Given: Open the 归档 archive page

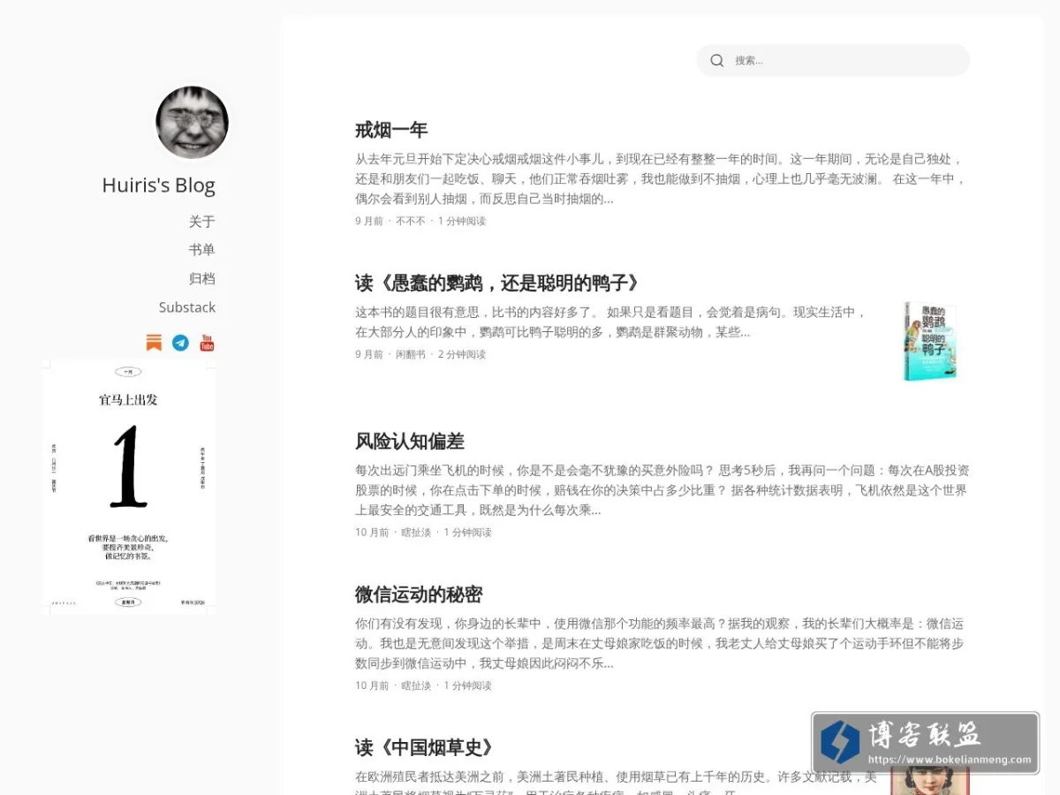Looking at the screenshot, I should pos(202,278).
